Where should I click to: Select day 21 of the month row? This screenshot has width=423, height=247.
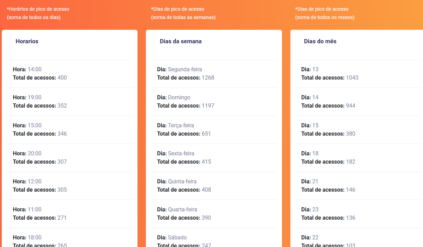358,186
